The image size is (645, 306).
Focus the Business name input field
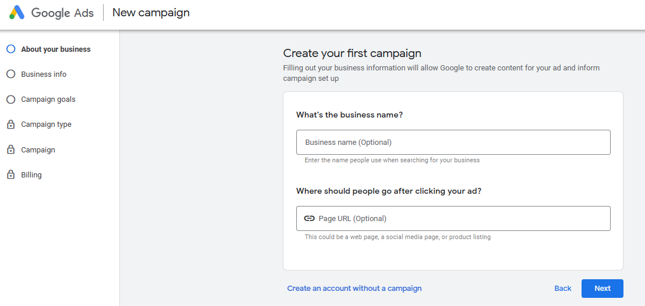[x=453, y=143]
